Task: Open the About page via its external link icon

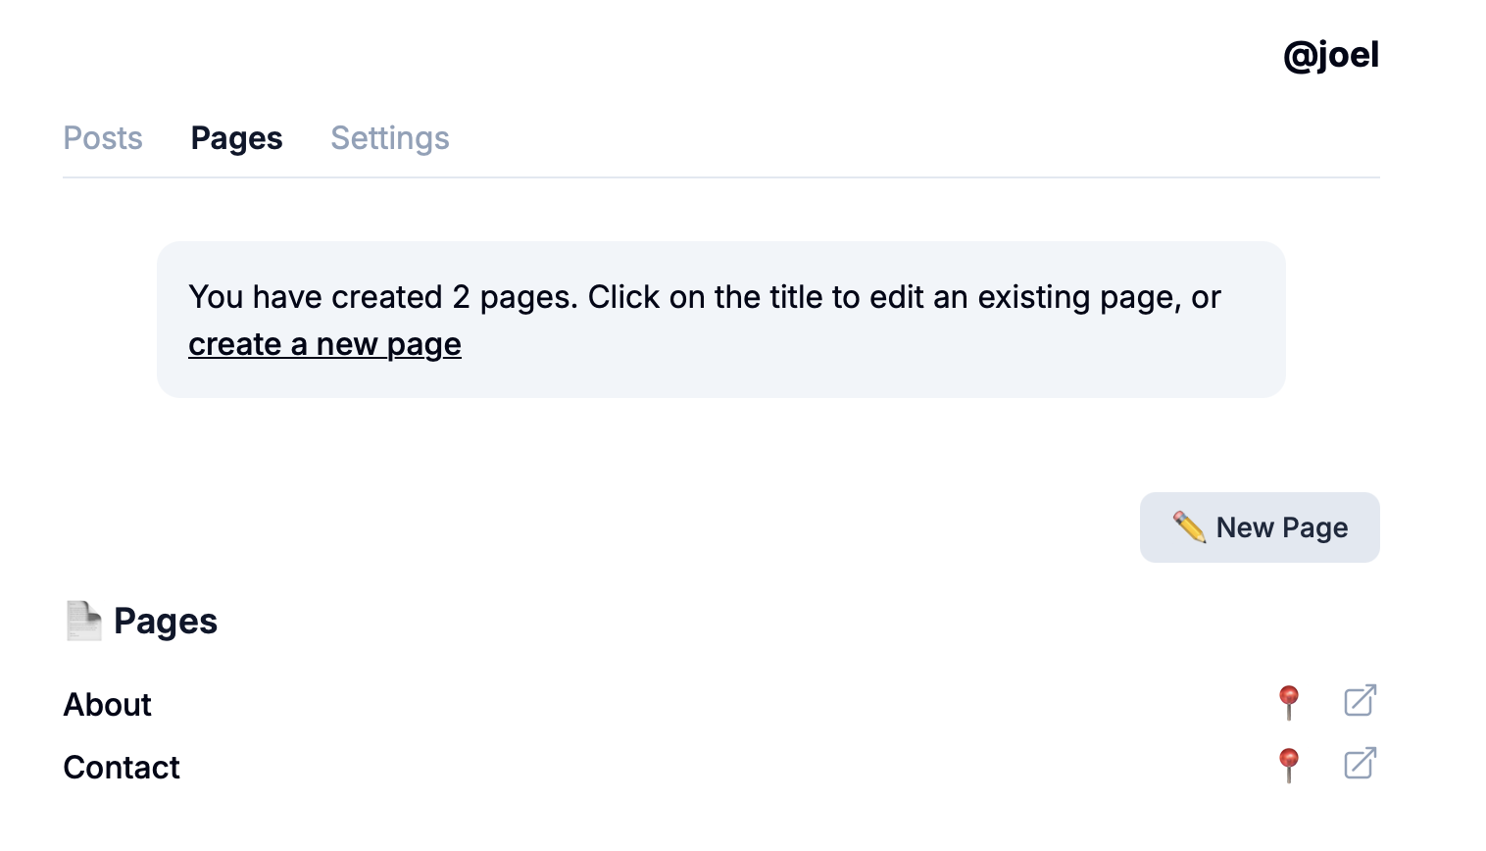Action: [1360, 701]
